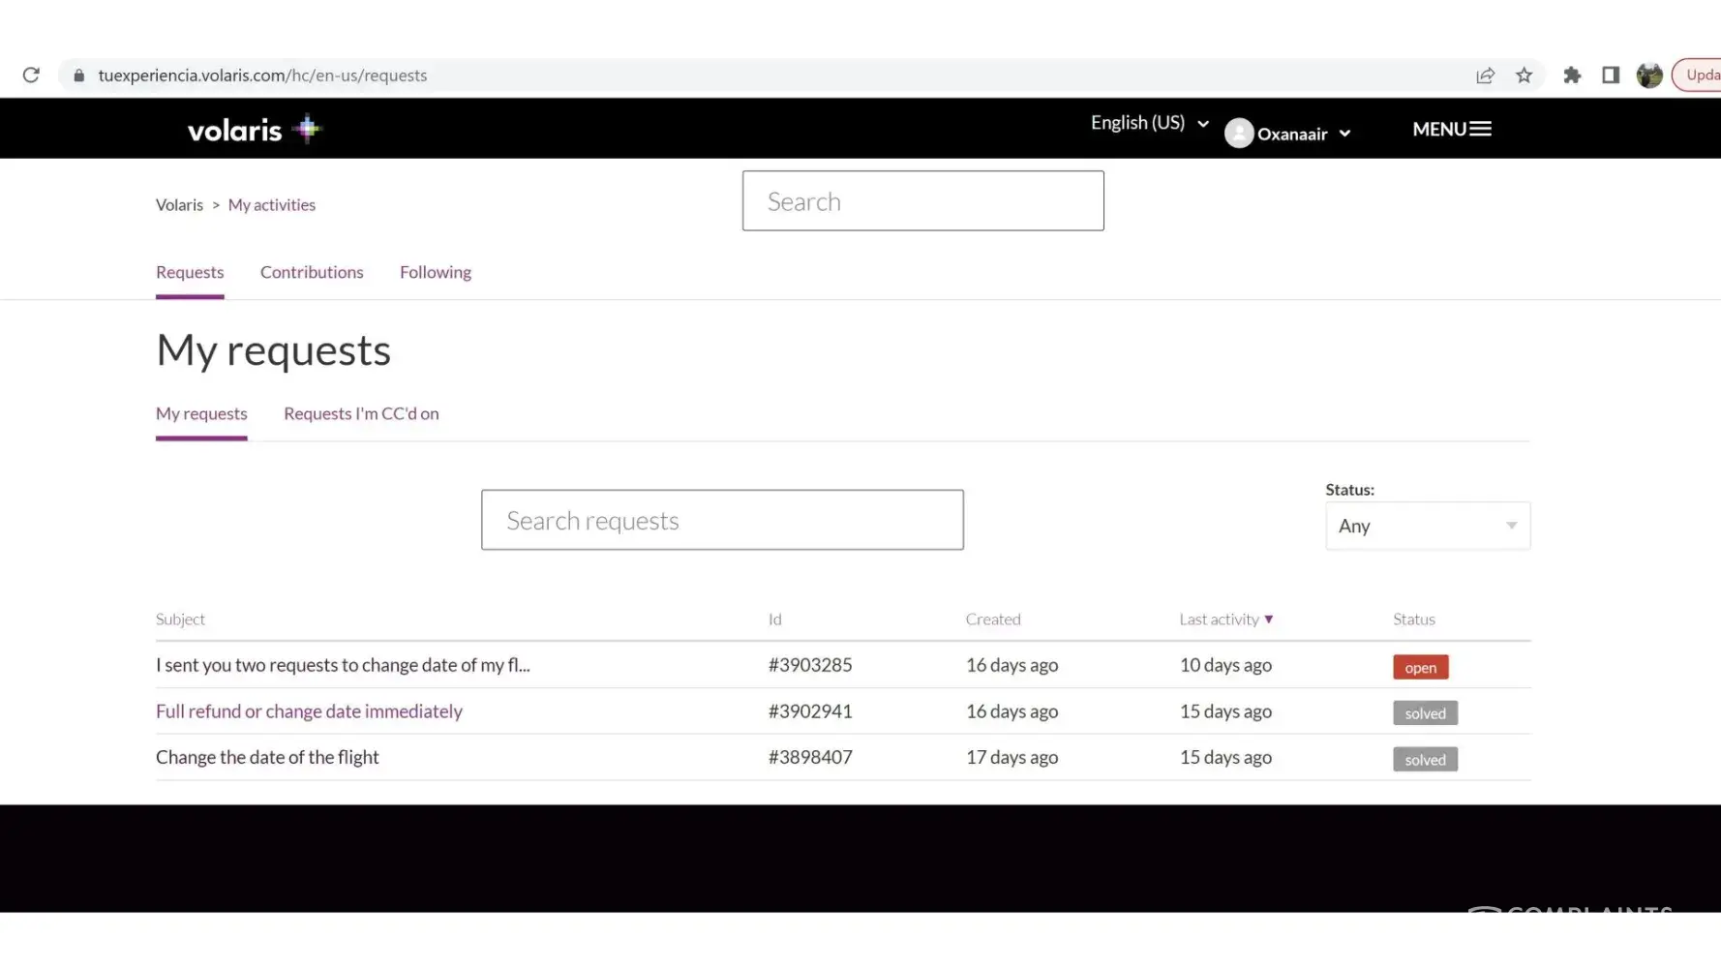Click the Chrome profile avatar picture

(x=1649, y=76)
